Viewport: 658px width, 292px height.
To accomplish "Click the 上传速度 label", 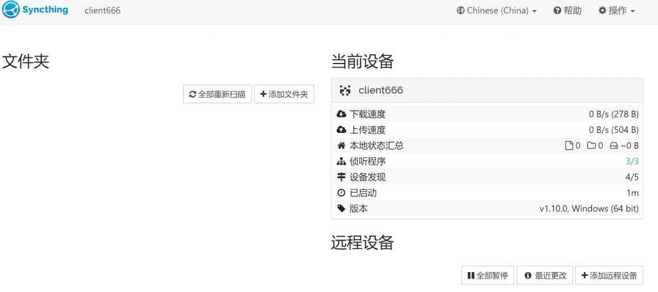I will click(x=368, y=130).
